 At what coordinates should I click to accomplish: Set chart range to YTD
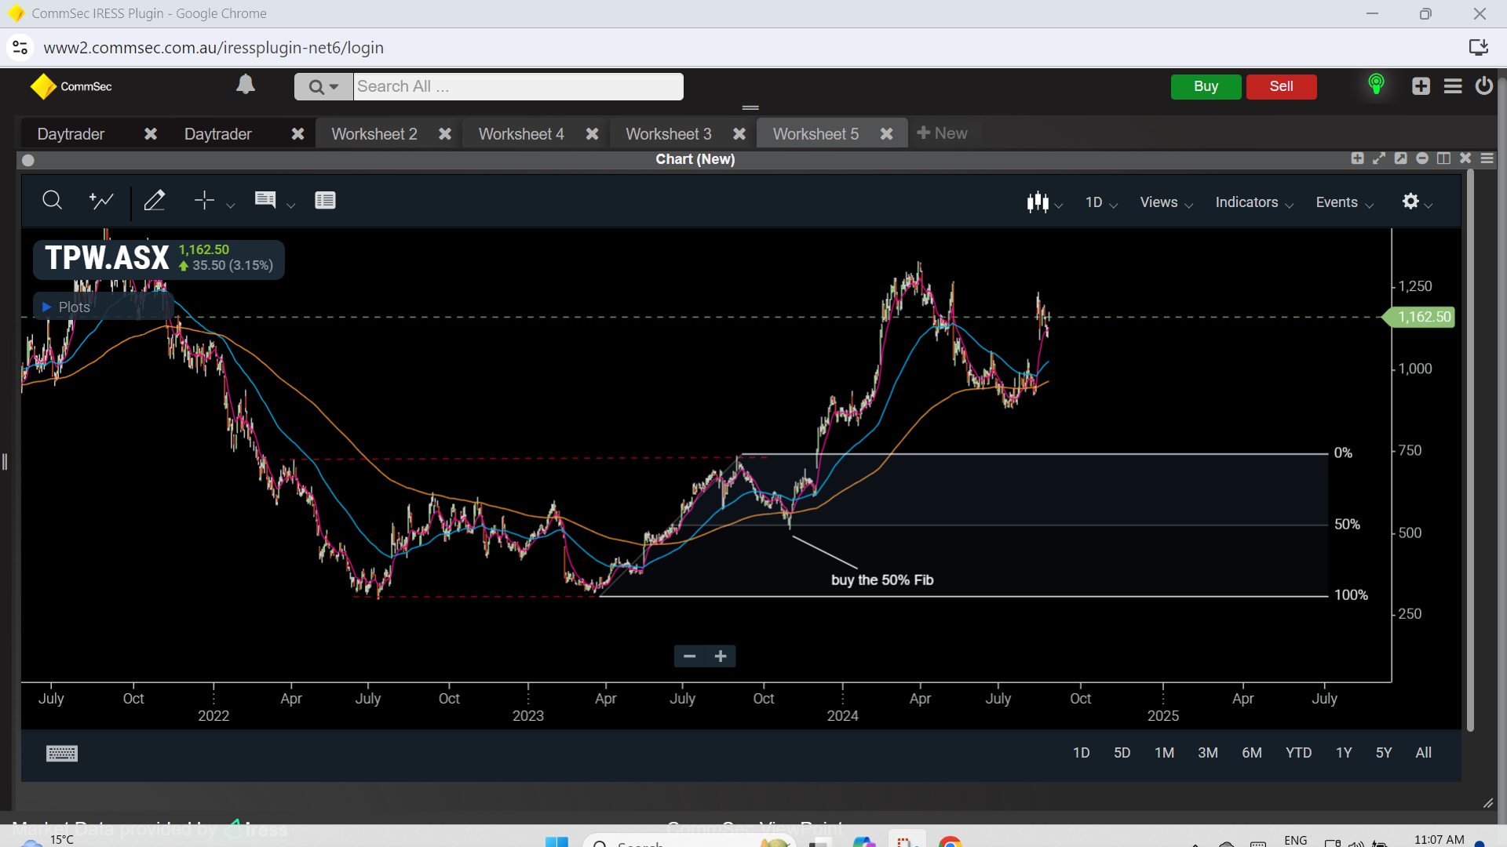pos(1298,753)
